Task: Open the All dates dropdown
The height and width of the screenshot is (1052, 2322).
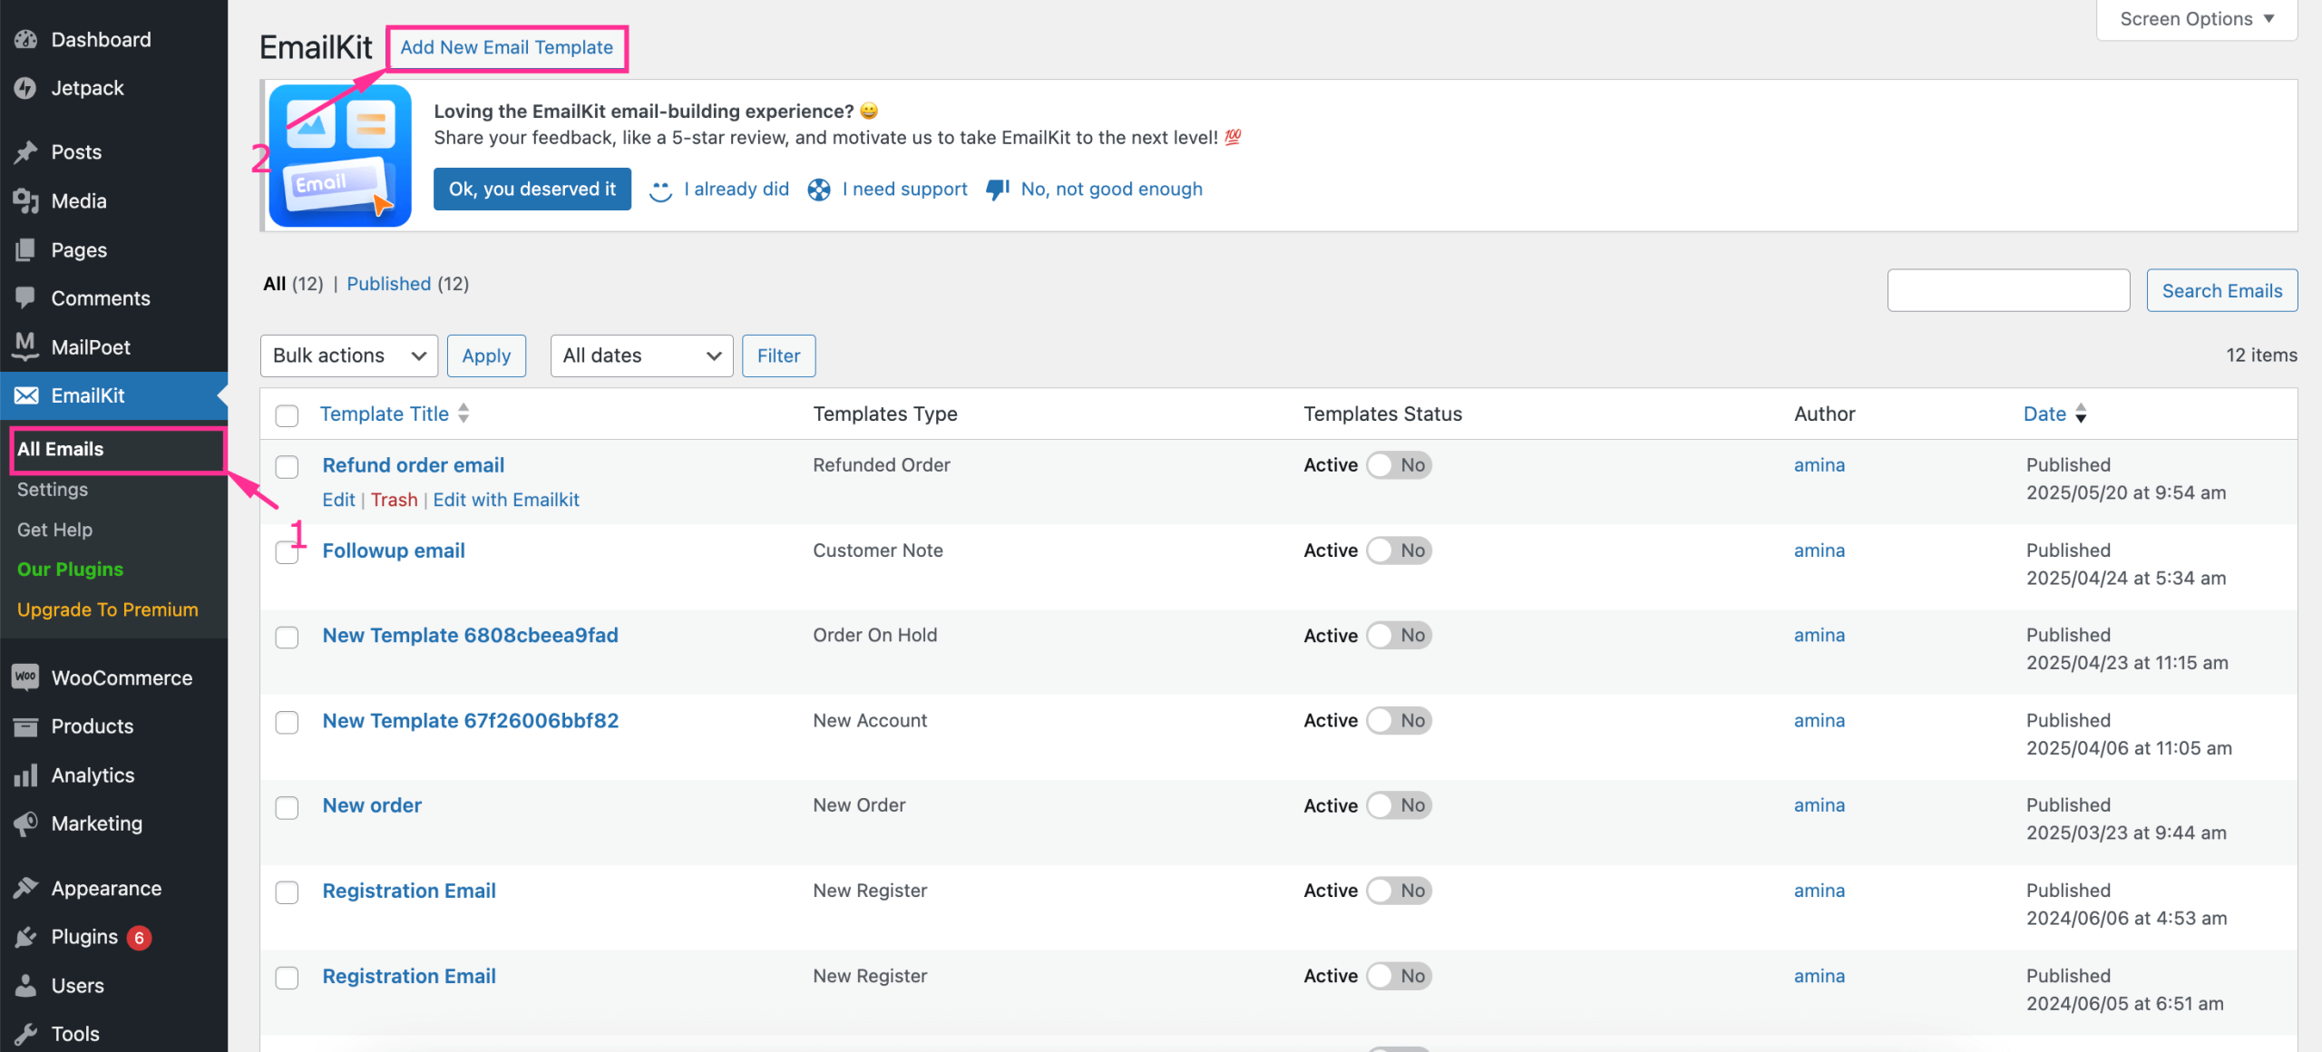Action: tap(641, 356)
